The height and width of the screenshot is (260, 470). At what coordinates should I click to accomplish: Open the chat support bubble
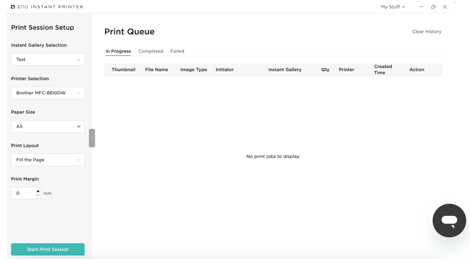pyautogui.click(x=449, y=221)
